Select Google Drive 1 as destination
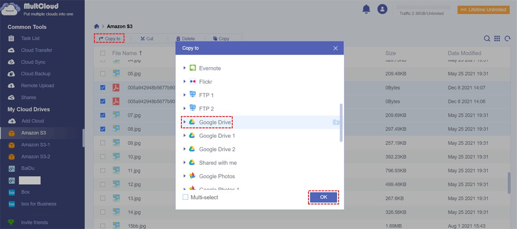 pyautogui.click(x=217, y=136)
